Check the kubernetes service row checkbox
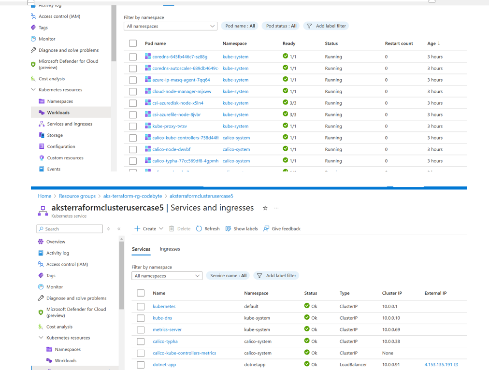Viewport: 489px width, 370px height. [x=141, y=306]
